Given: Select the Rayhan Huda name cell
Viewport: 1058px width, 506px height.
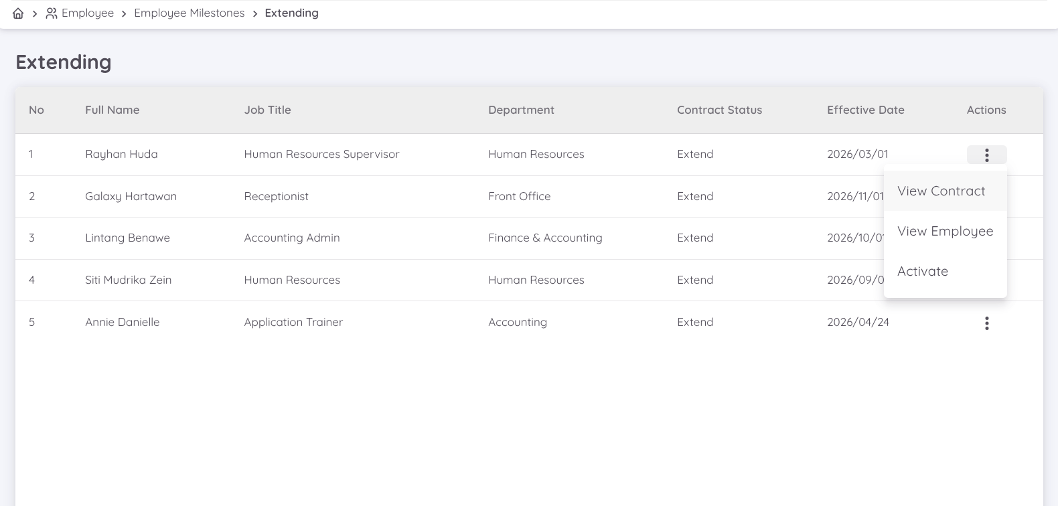Looking at the screenshot, I should (121, 155).
